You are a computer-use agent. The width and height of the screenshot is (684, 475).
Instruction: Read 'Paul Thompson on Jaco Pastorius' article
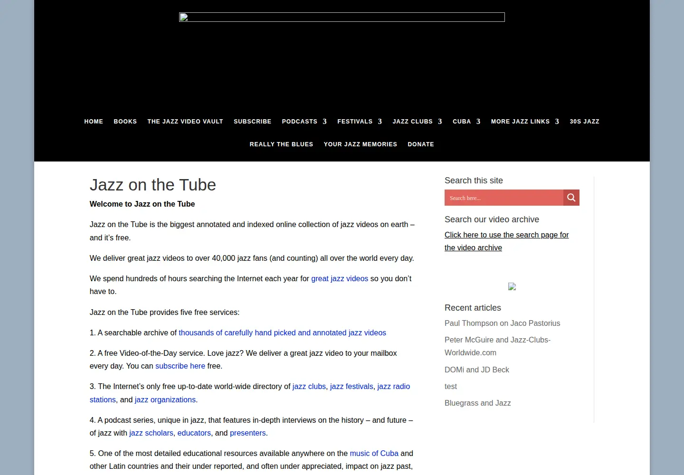(502, 323)
